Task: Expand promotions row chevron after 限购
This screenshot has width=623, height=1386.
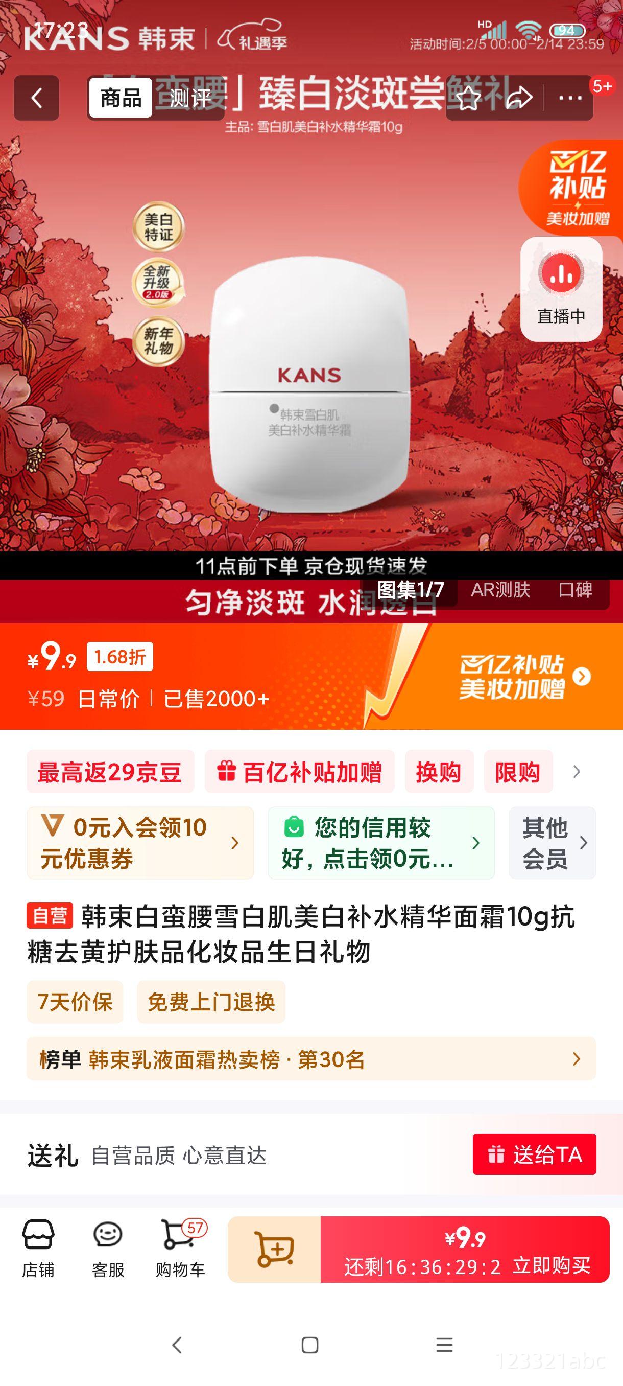Action: pyautogui.click(x=577, y=772)
